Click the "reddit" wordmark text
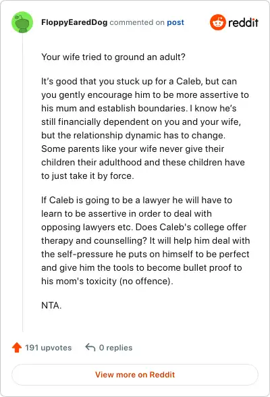The image size is (270, 397). point(243,22)
